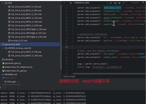This screenshot has height=104, width=146.
Task: Click '--batch_size' argument code line
Action: pos(111,14)
